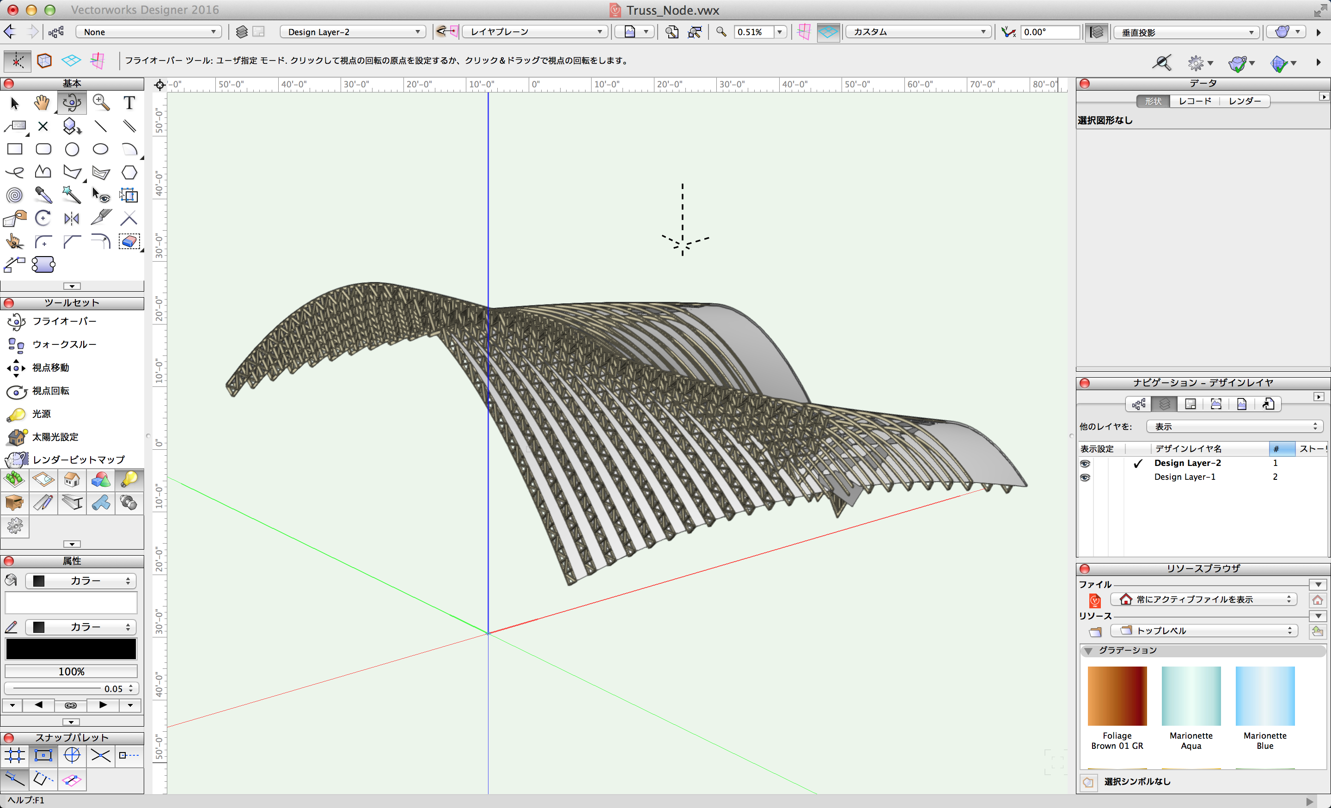Screen dimensions: 1331x808
Task: Select the Rectangle tool
Action: pyautogui.click(x=15, y=149)
